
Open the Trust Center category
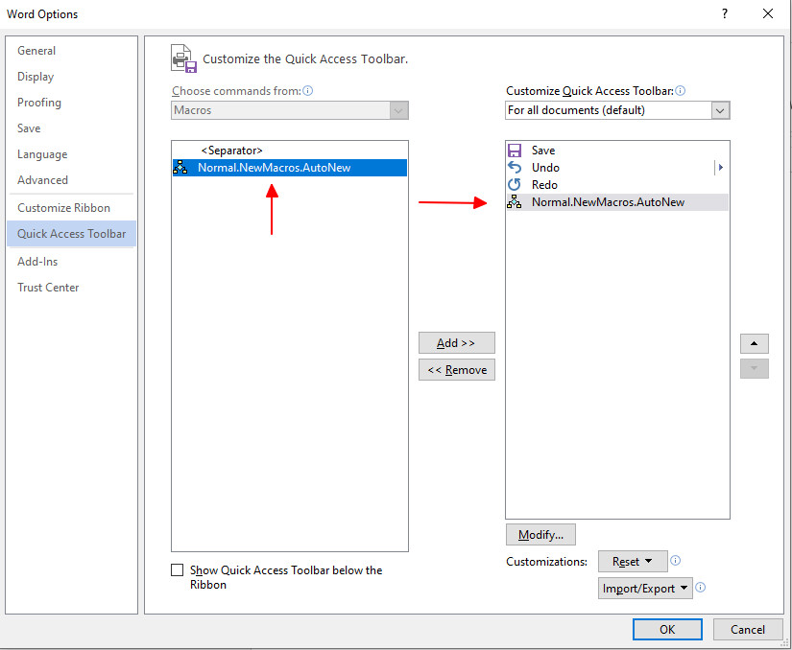[48, 288]
